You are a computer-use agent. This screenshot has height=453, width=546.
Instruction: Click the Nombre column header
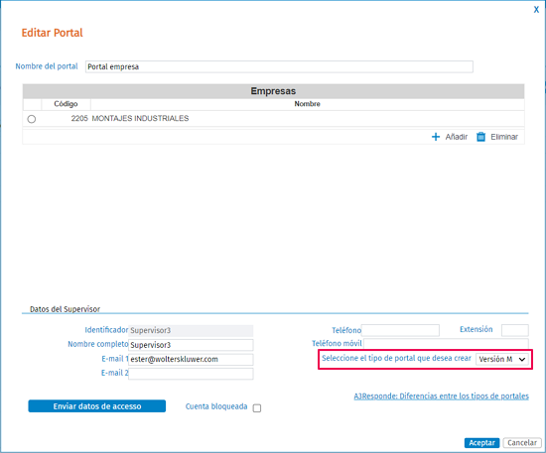(x=307, y=104)
